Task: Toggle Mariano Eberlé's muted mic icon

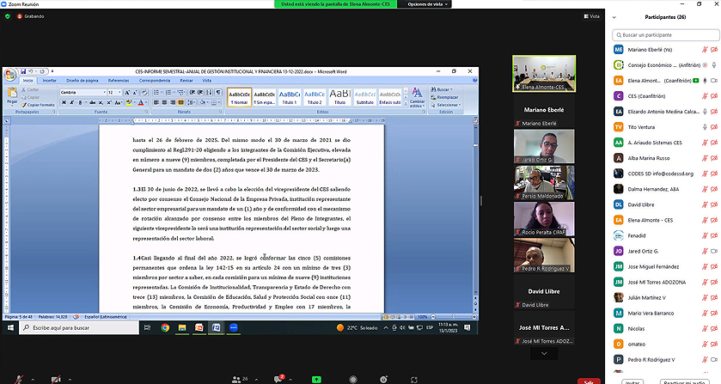Action: click(705, 50)
